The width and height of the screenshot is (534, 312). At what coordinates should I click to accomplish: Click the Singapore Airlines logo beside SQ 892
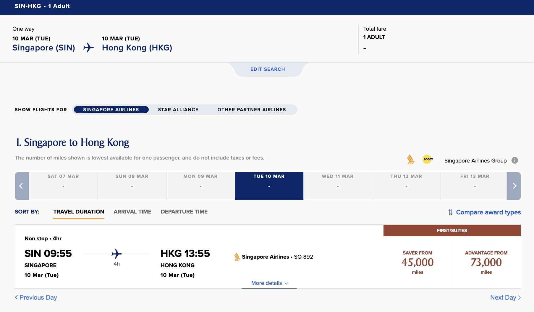[x=237, y=257]
